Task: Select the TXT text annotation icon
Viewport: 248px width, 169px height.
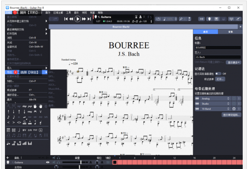Action: pyautogui.click(x=35, y=130)
